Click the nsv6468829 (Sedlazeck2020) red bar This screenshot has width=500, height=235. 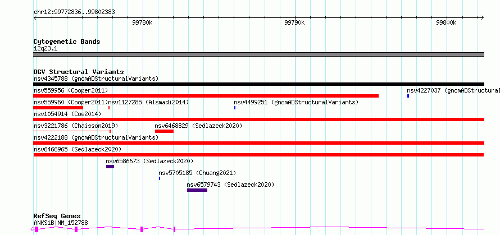164,131
